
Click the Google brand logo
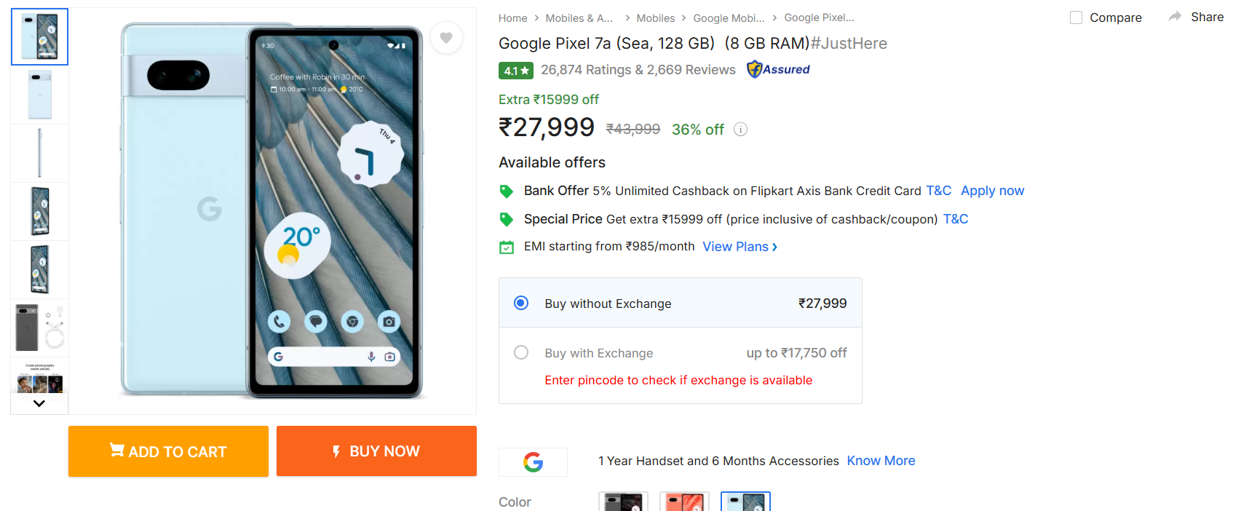533,462
